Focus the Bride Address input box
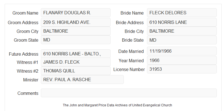 pyautogui.click(x=182, y=22)
